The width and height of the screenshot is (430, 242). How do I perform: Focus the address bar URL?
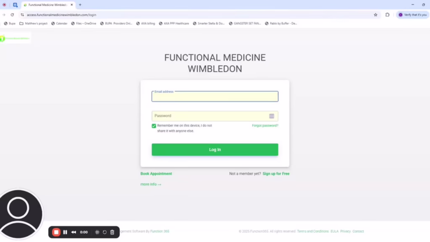(x=61, y=15)
